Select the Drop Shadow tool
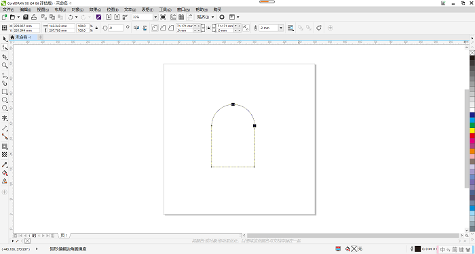Image resolution: width=475 pixels, height=254 pixels. 5,146
